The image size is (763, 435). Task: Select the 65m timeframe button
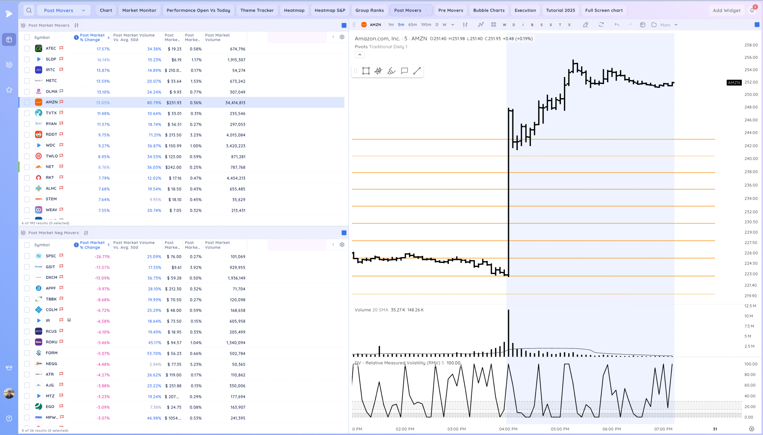click(x=412, y=25)
